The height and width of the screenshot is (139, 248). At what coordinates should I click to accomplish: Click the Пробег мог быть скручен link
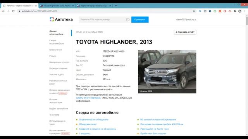coord(153,134)
